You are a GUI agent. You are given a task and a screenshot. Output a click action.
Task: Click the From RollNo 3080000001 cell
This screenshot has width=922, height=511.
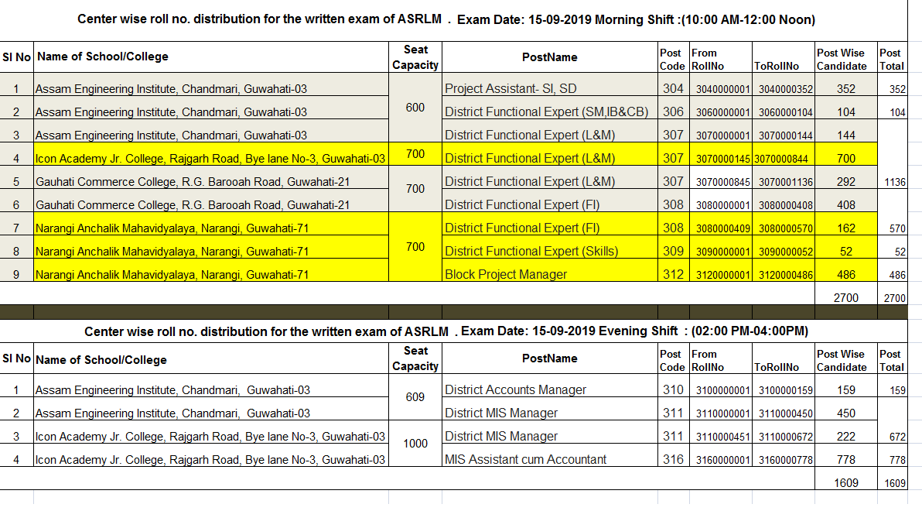click(x=720, y=201)
